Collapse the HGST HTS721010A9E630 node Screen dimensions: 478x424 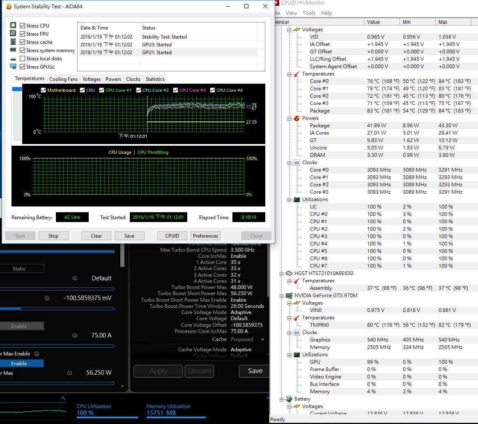281,274
